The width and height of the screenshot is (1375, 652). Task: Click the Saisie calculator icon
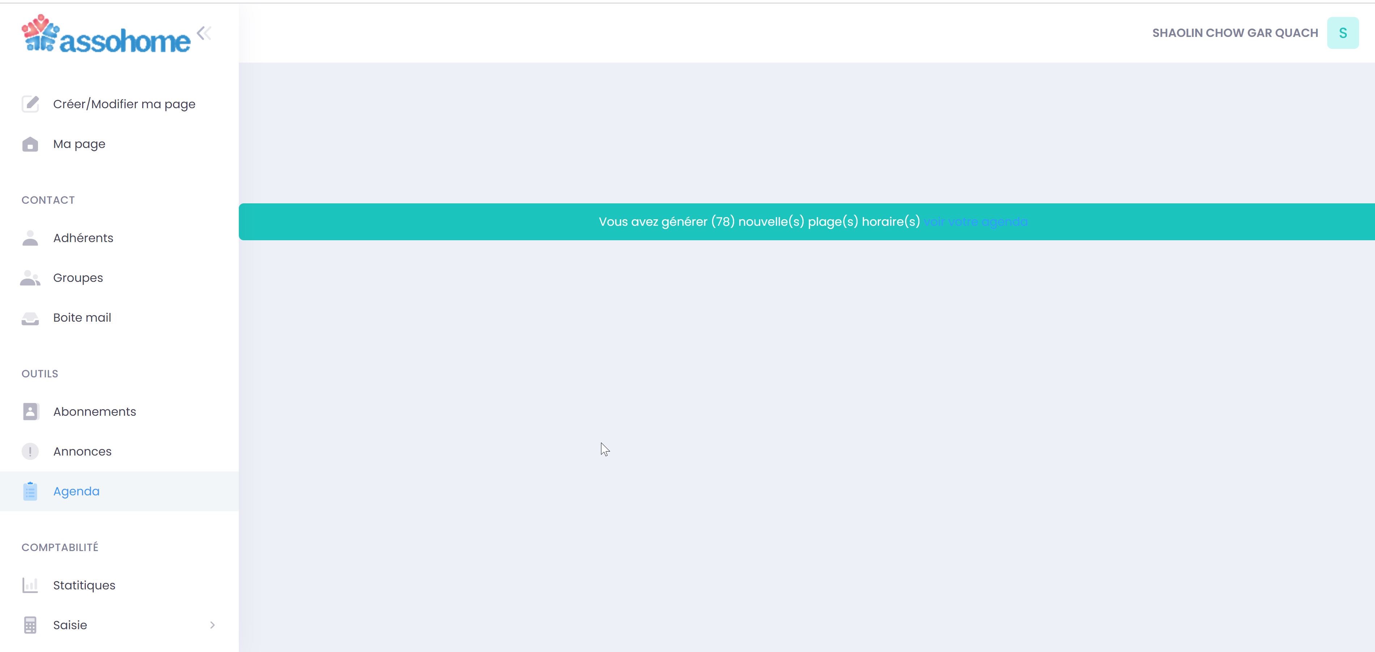(x=30, y=625)
